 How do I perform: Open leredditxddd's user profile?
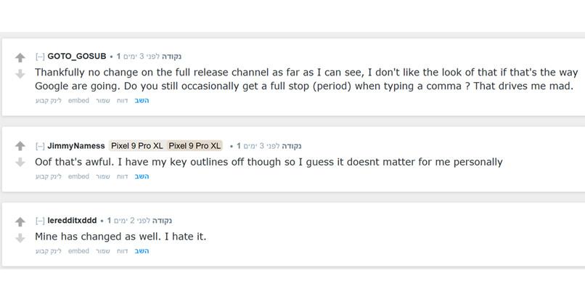72,221
